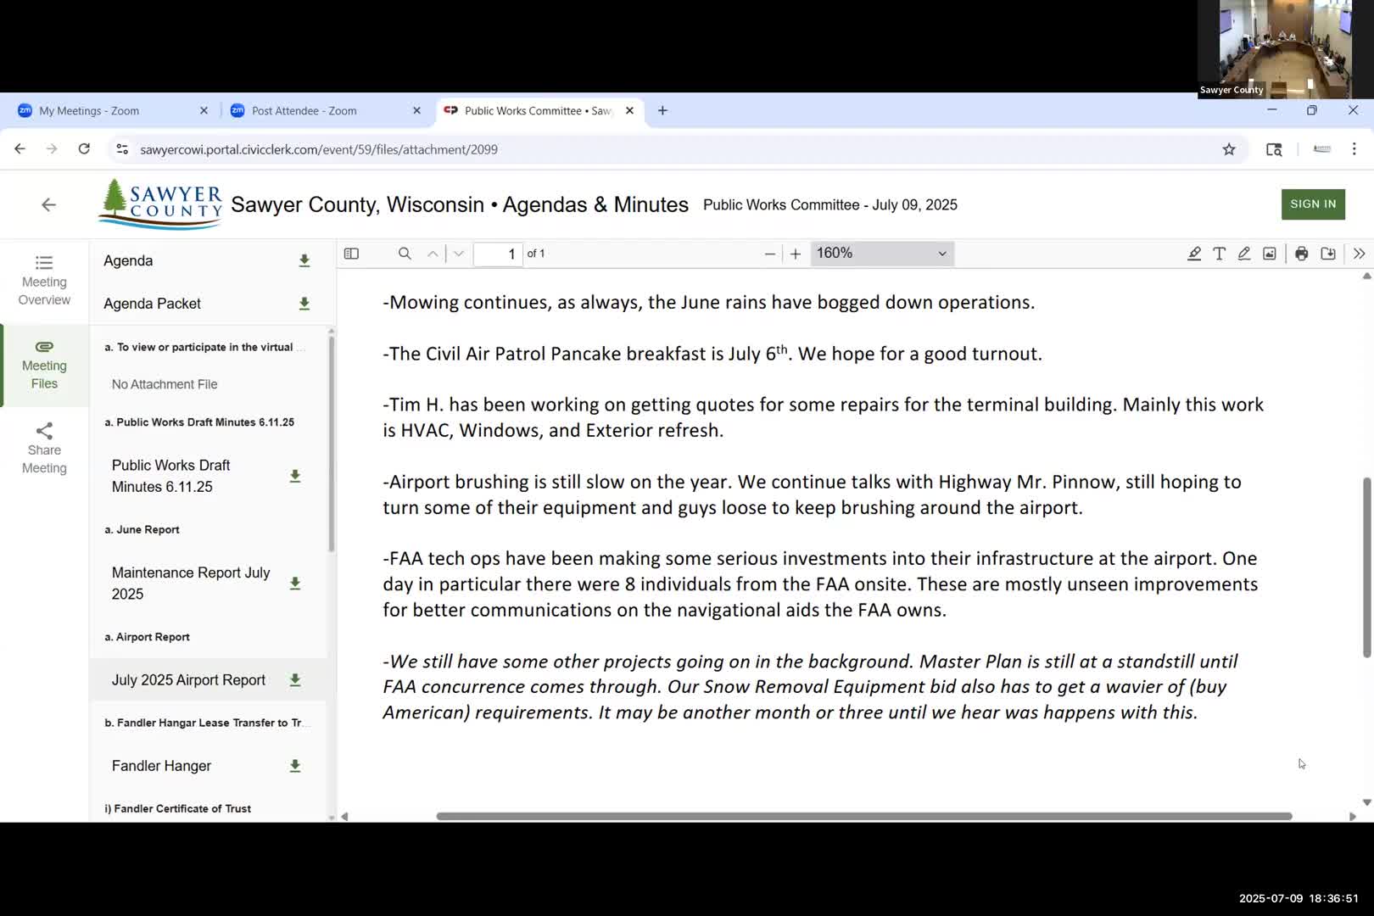The image size is (1374, 916).
Task: Bookmark this page with star icon
Action: click(x=1228, y=149)
